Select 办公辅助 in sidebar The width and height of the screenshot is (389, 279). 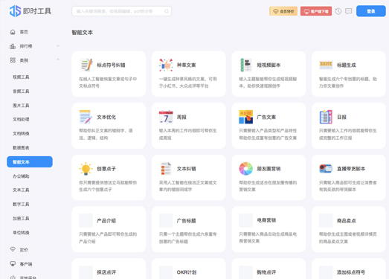[21, 176]
